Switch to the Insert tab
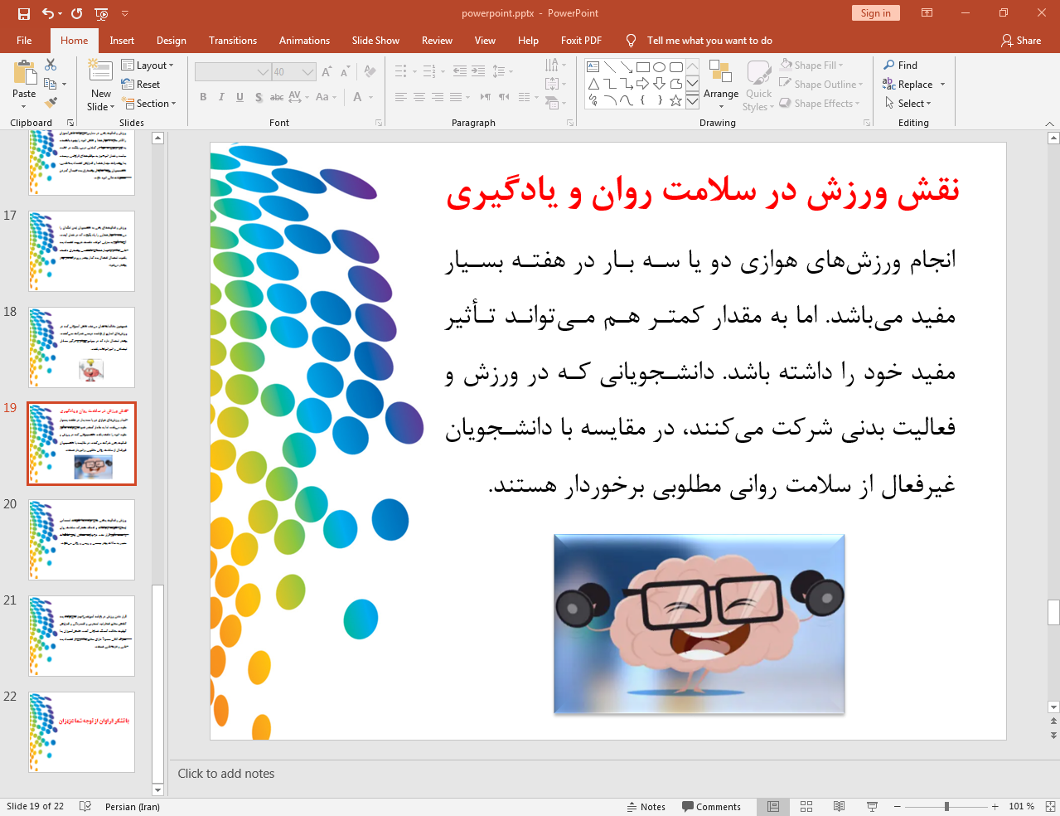The image size is (1060, 816). tap(122, 41)
